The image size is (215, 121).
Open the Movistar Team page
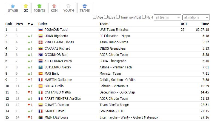pyautogui.click(x=110, y=74)
